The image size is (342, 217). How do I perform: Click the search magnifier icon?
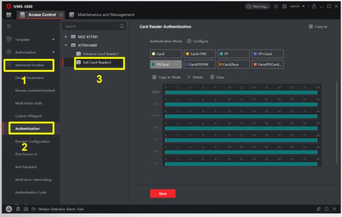122,27
